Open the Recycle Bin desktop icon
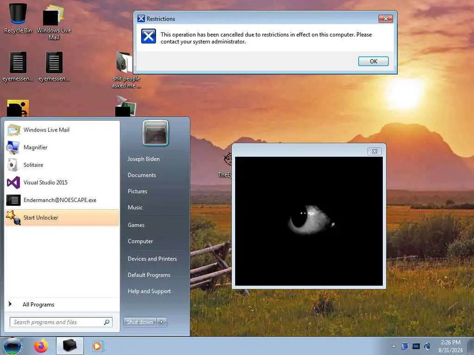The image size is (474, 355). click(x=18, y=18)
